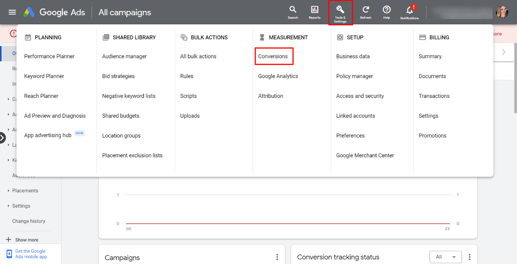Open the hamburger navigation menu
Image resolution: width=517 pixels, height=264 pixels.
tap(12, 12)
